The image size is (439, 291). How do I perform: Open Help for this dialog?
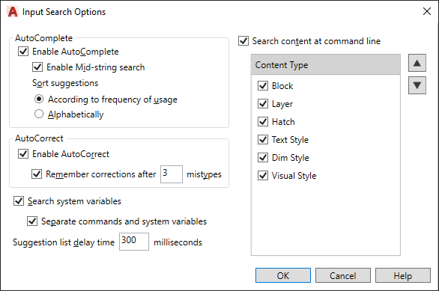(x=403, y=275)
